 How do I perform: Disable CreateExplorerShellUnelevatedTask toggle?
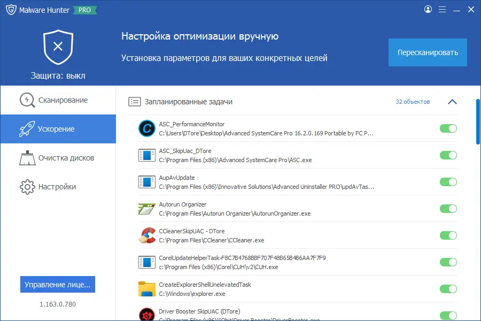(x=448, y=289)
